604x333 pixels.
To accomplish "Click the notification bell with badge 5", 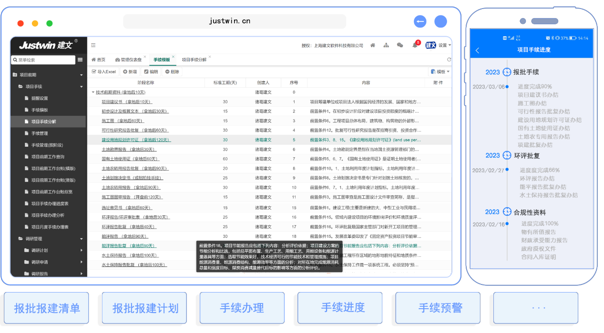I will tap(415, 45).
